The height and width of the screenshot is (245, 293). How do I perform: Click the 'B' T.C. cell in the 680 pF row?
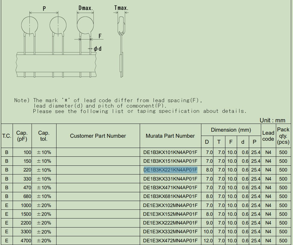pos(7,196)
